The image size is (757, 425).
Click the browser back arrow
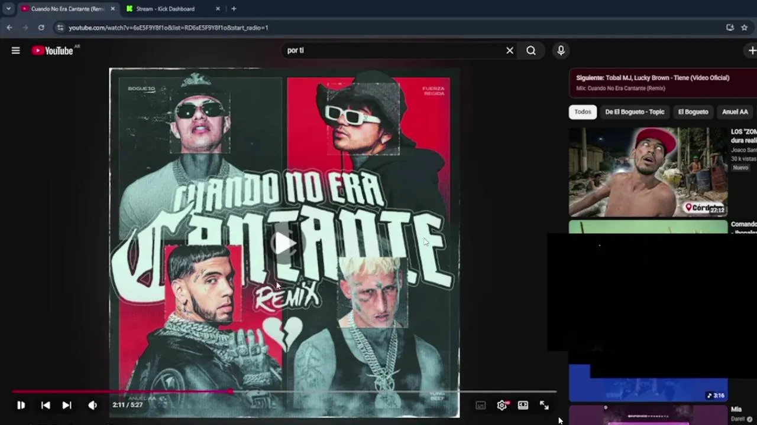click(9, 28)
